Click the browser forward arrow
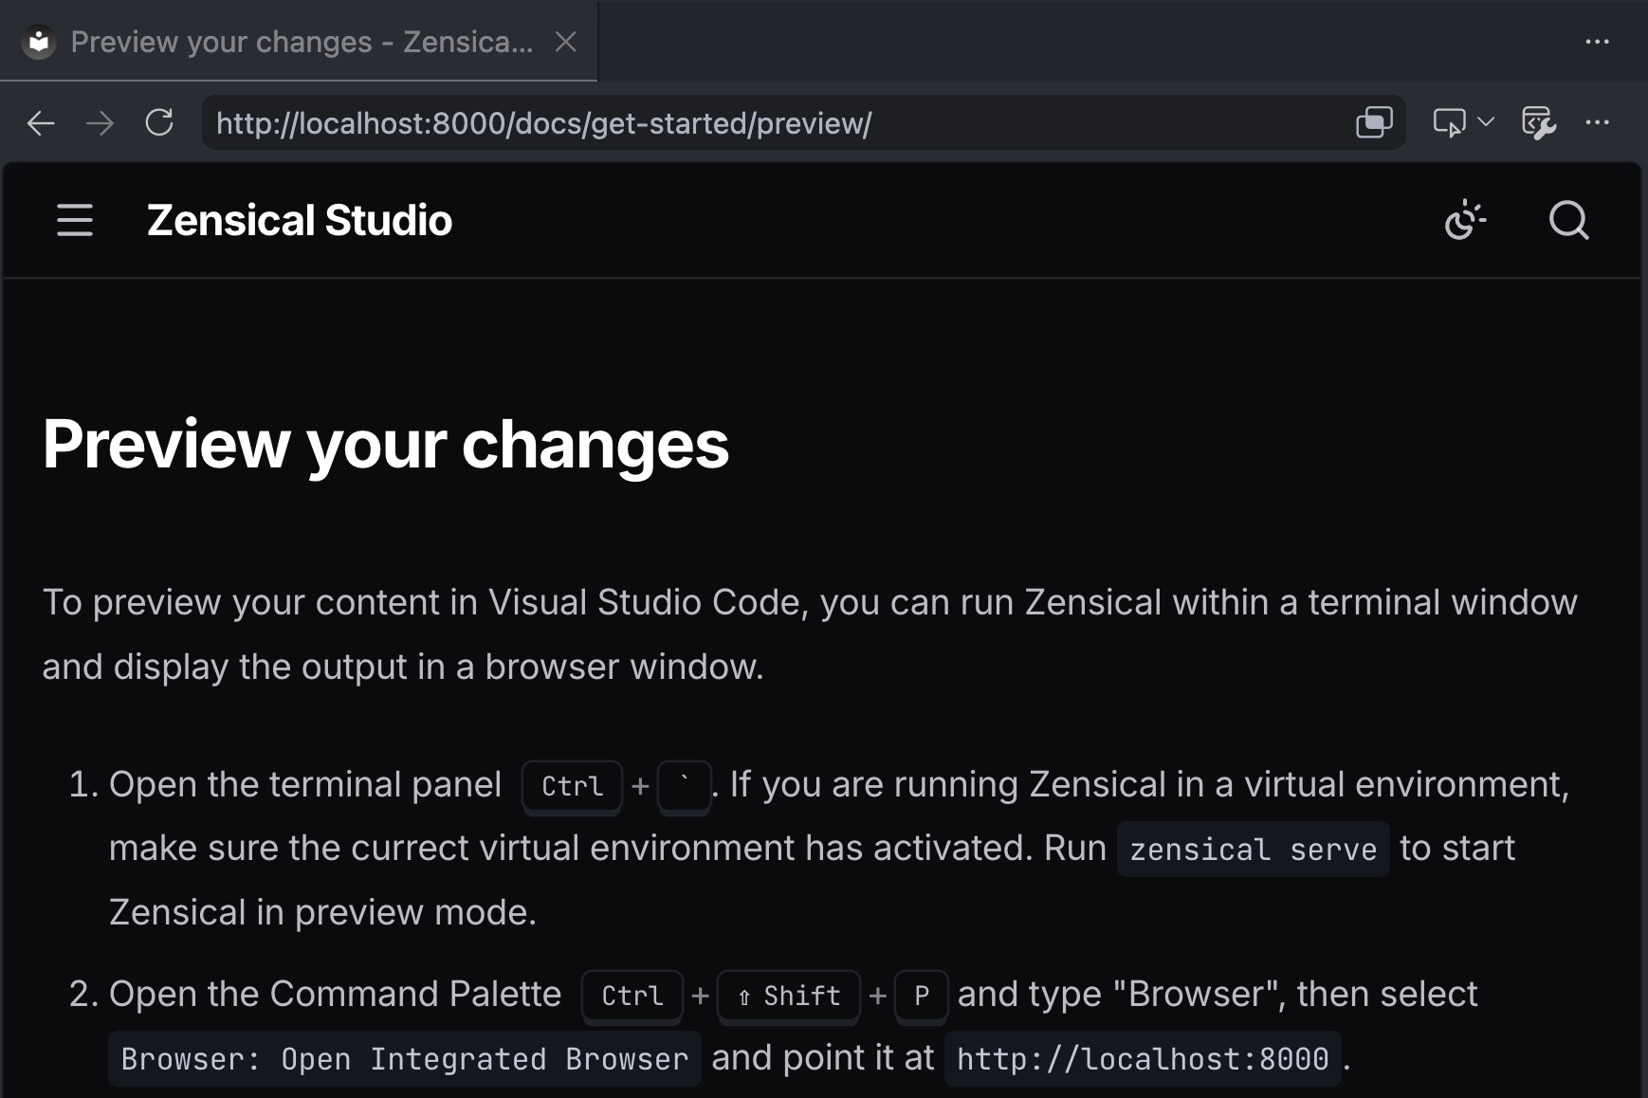Screen dimensions: 1648x1098 point(100,123)
